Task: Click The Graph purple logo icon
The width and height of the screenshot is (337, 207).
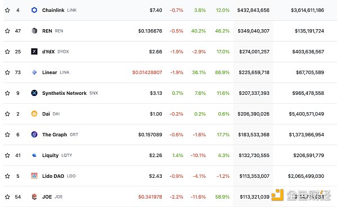Action: click(34, 135)
